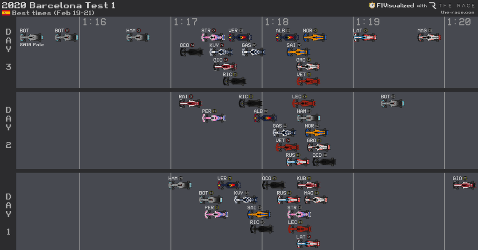Select Magnussen's Haas car on Day 3
This screenshot has width=478, height=250.
pos(429,37)
